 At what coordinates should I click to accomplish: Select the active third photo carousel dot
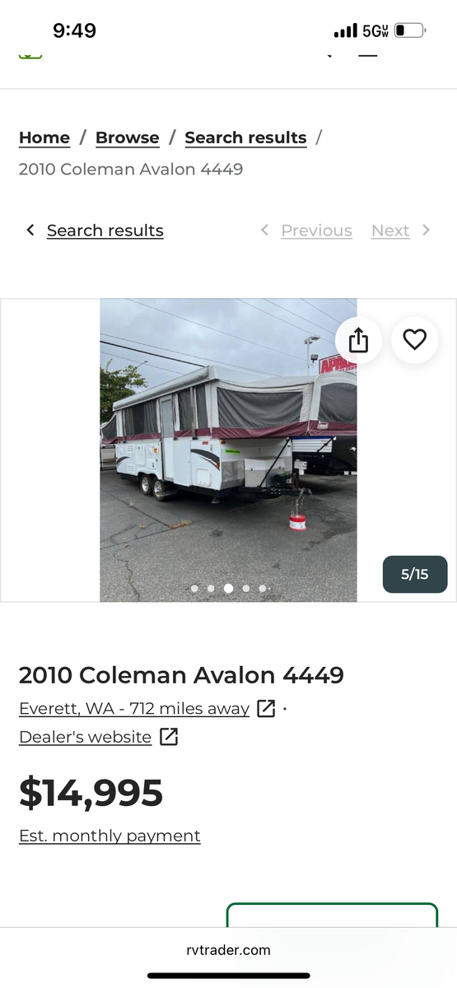point(228,589)
